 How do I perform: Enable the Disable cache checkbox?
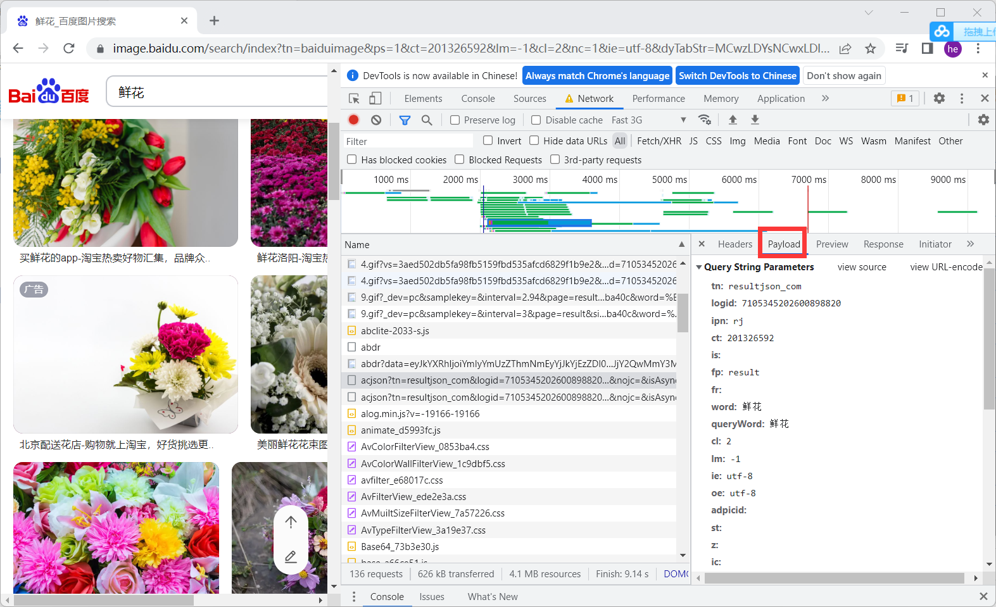[x=536, y=120]
